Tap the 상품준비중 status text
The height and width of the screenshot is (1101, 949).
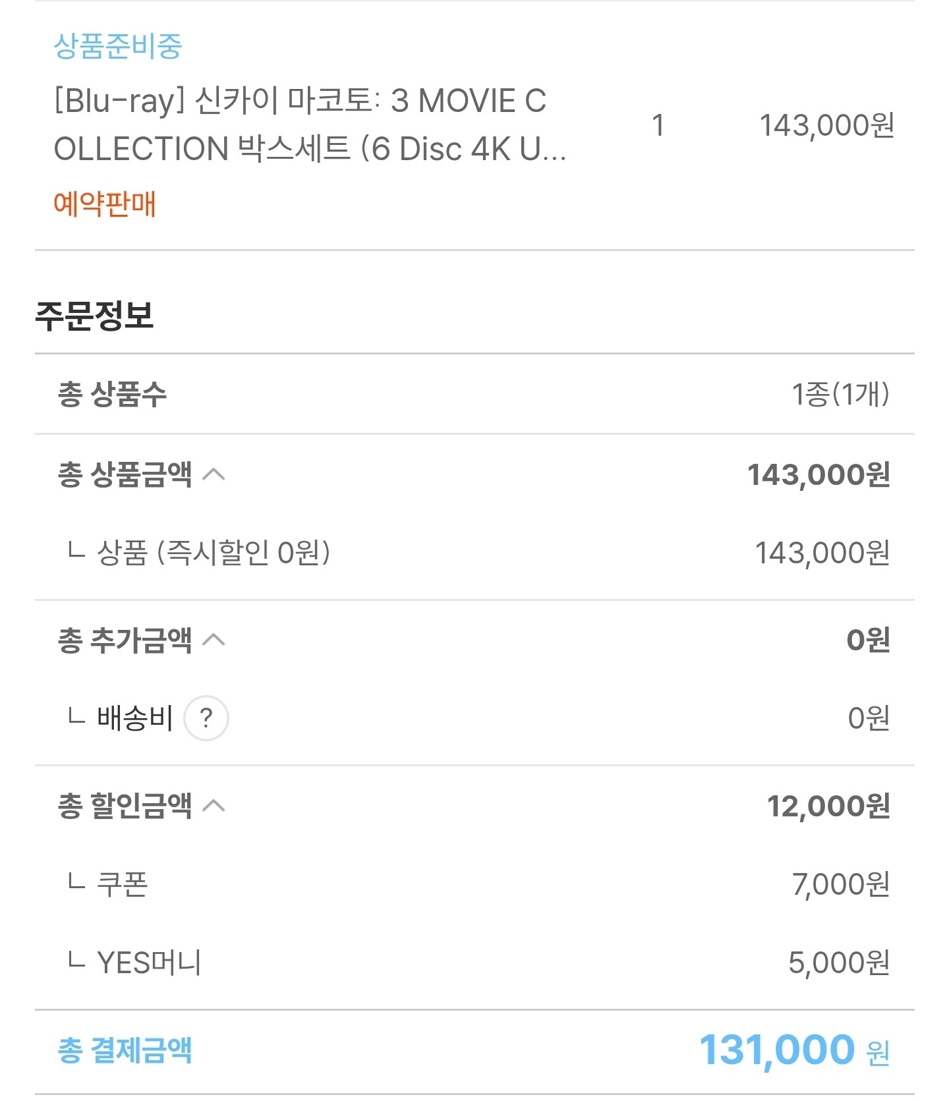click(117, 46)
